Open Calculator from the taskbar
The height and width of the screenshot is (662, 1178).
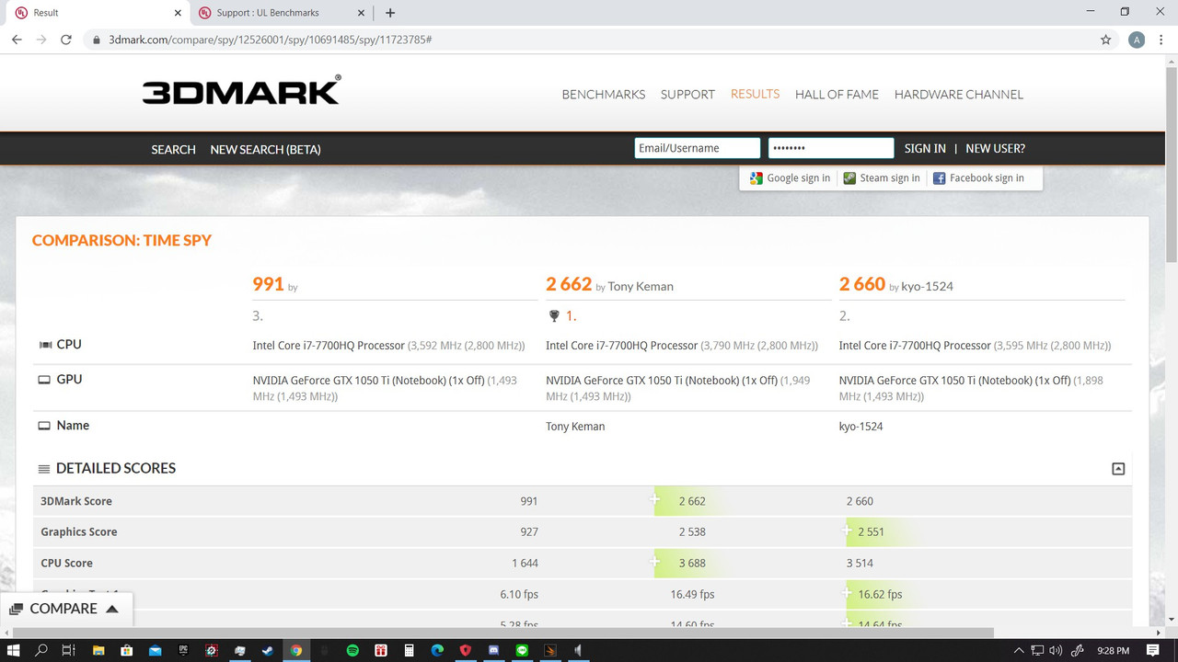(x=410, y=650)
